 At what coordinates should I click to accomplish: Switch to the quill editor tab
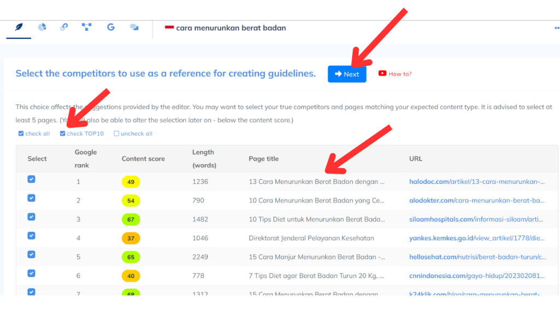pyautogui.click(x=19, y=27)
